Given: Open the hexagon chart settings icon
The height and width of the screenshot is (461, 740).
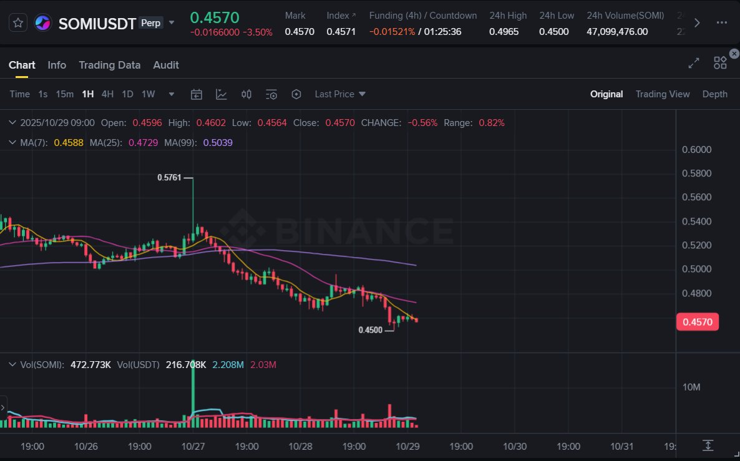Looking at the screenshot, I should [x=296, y=94].
